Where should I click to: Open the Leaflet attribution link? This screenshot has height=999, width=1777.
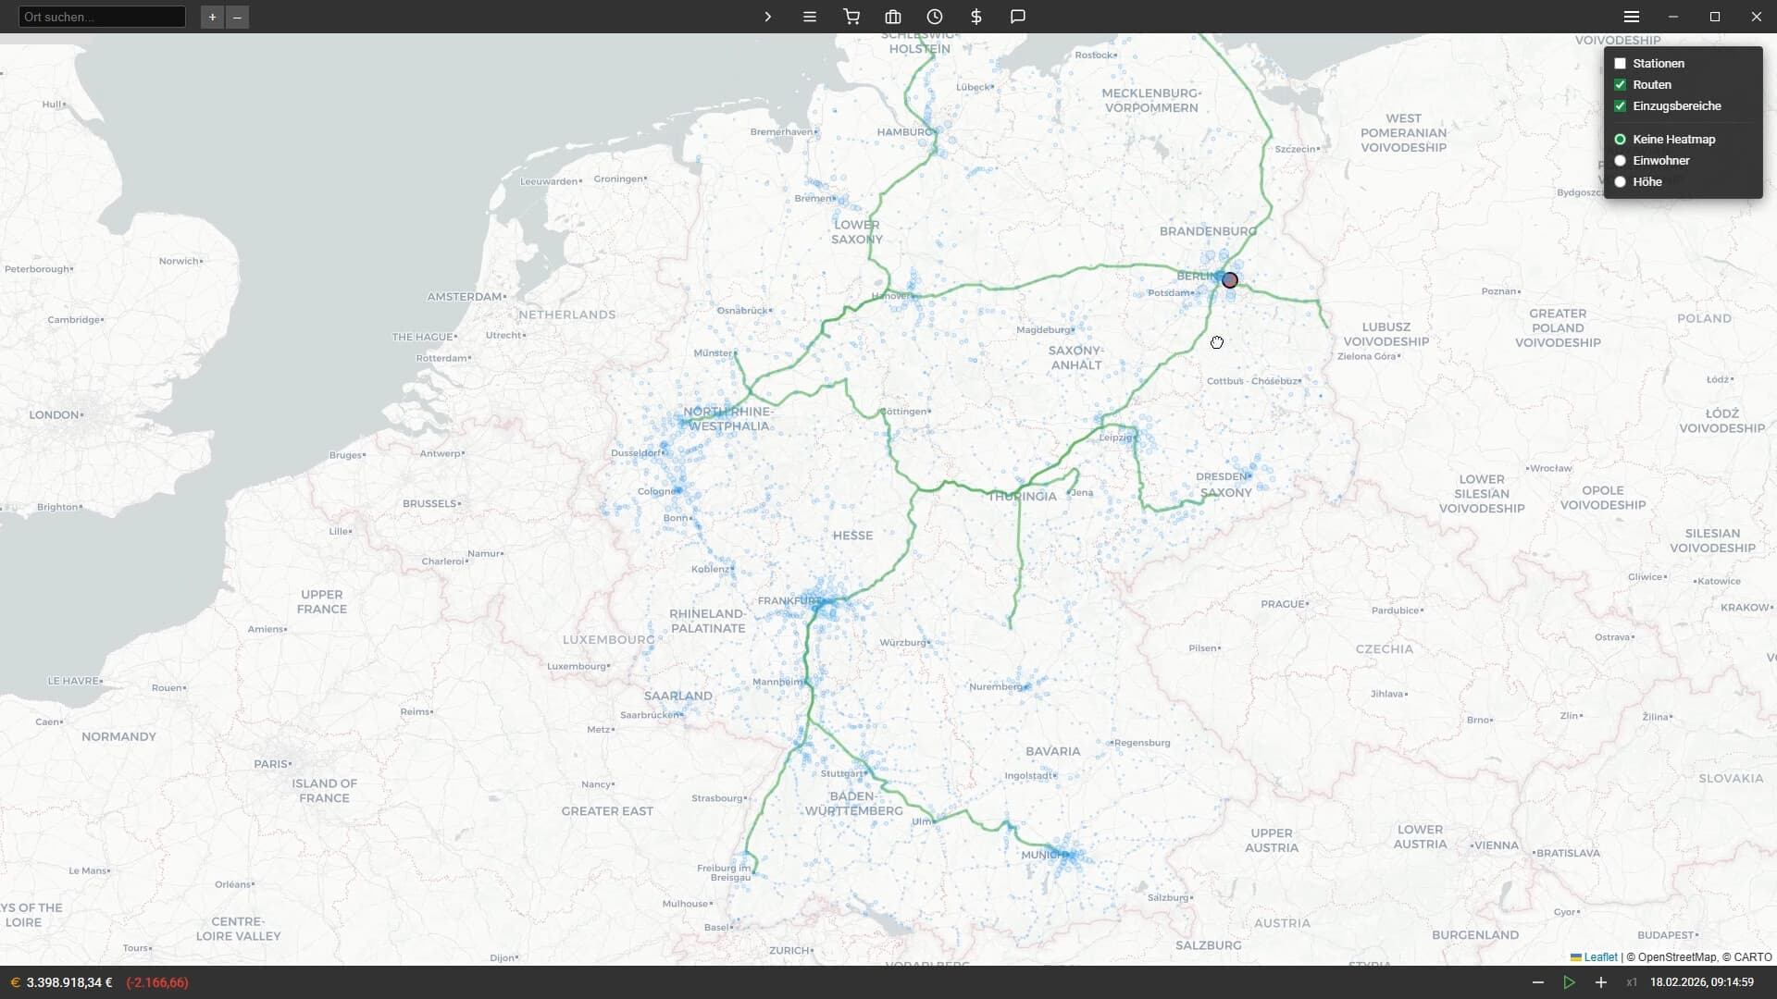(1600, 957)
